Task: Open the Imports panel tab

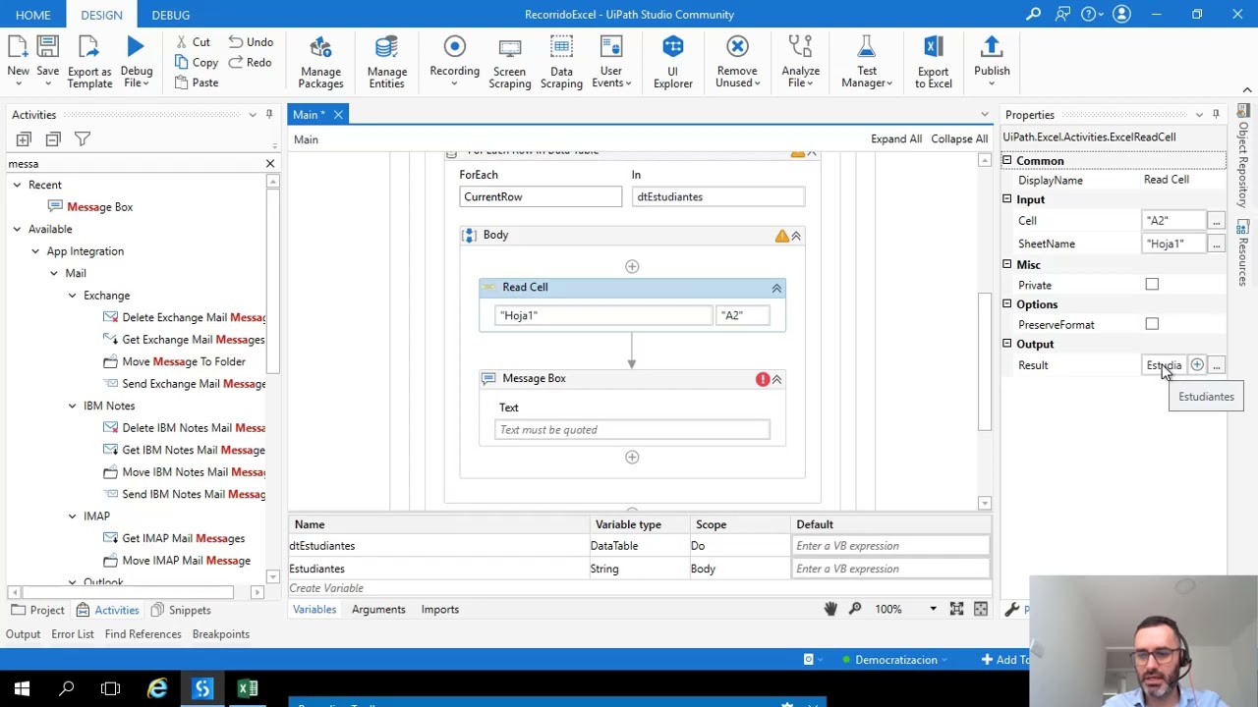Action: [x=440, y=609]
